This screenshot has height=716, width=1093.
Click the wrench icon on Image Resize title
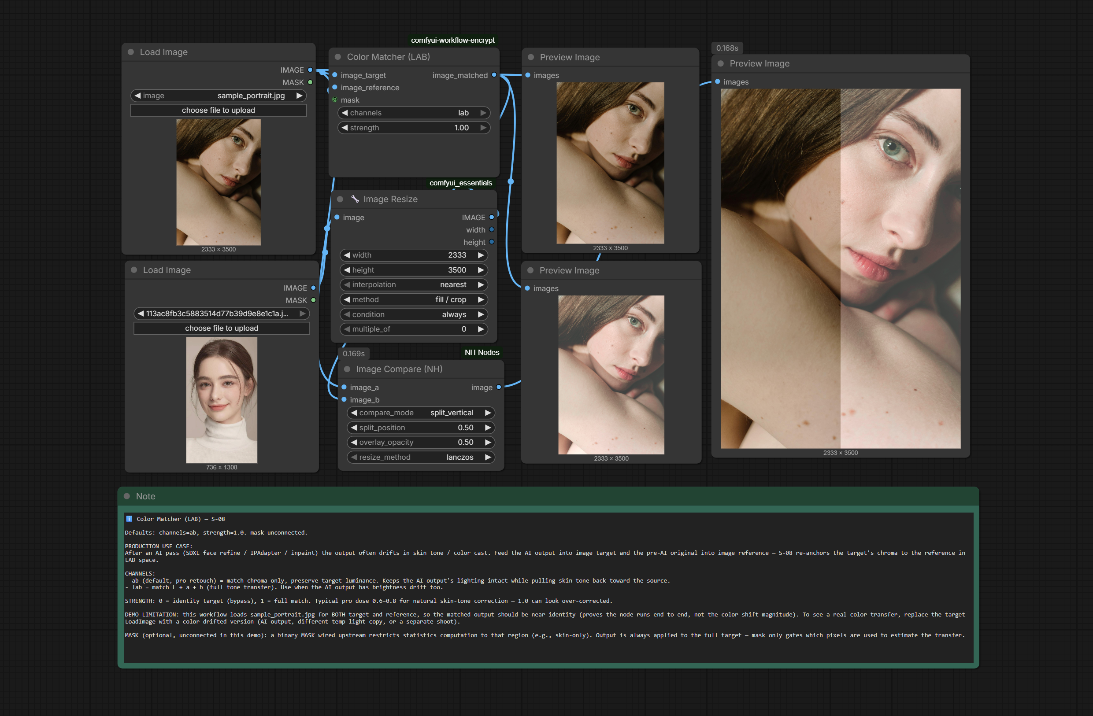pos(355,199)
